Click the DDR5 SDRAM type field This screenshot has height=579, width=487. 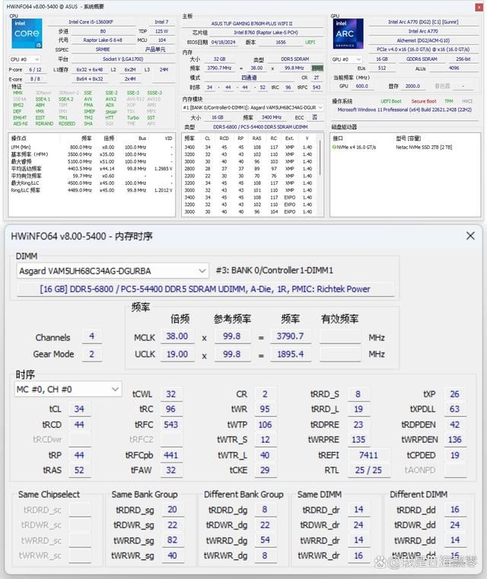point(295,59)
